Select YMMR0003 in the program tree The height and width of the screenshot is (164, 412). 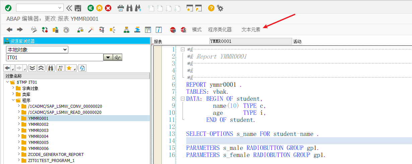point(38,130)
